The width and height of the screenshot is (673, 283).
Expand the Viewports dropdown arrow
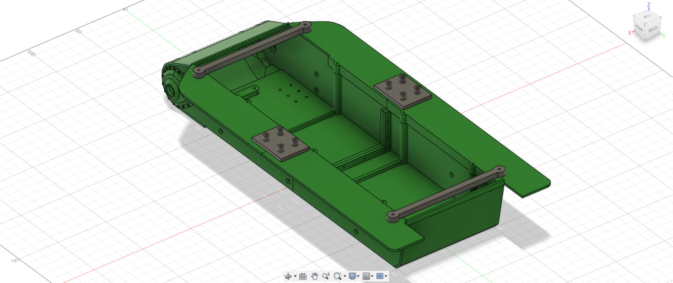coord(386,276)
